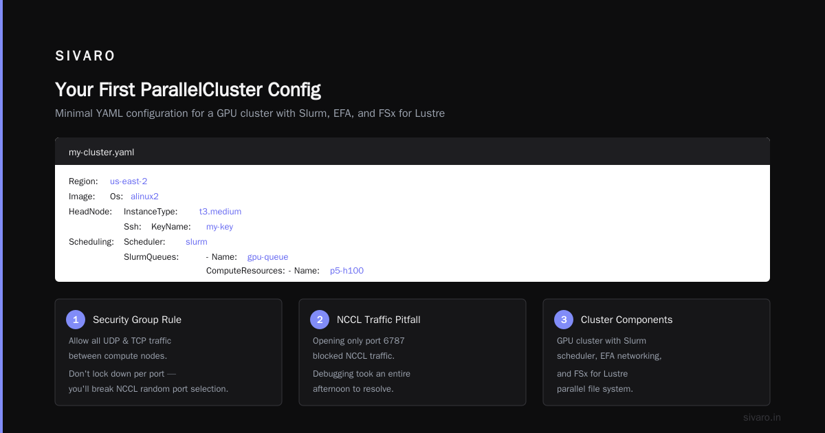Click the Security Group Rule card title
Screen dimensions: 825x433
click(x=137, y=320)
